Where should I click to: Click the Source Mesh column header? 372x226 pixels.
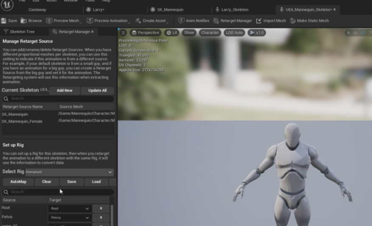86,107
